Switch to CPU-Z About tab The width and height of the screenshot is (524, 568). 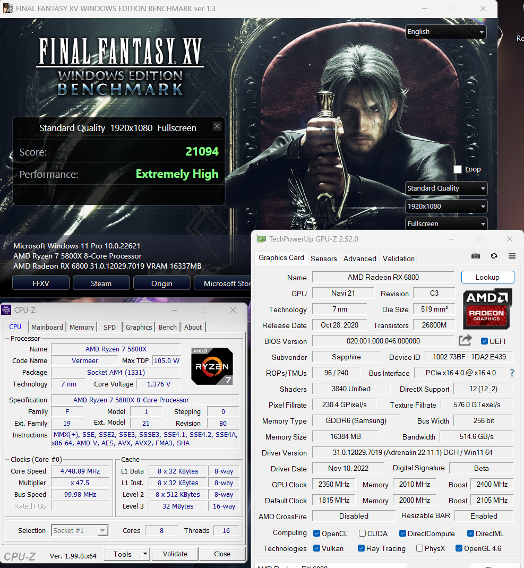[193, 327]
